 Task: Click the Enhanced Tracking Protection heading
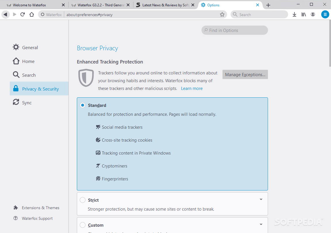tap(110, 62)
